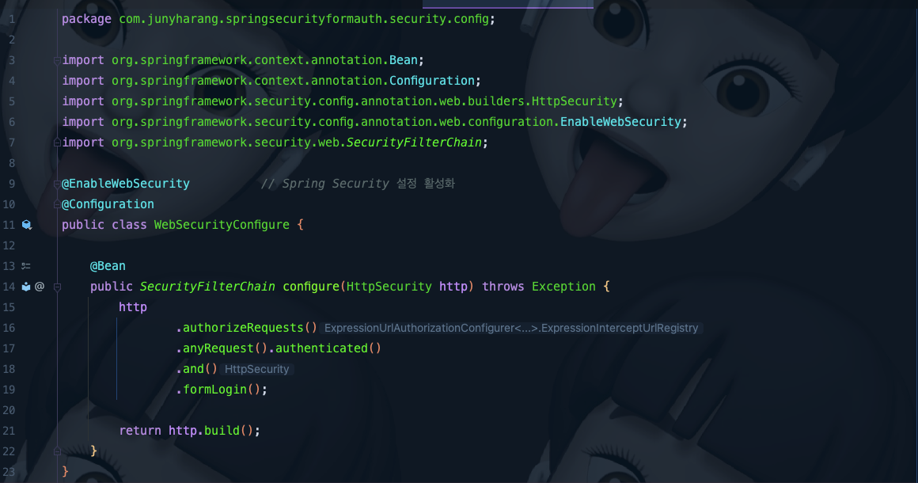Click the '// Spring Security' comment text
Viewport: 918px width, 483px height.
(325, 183)
